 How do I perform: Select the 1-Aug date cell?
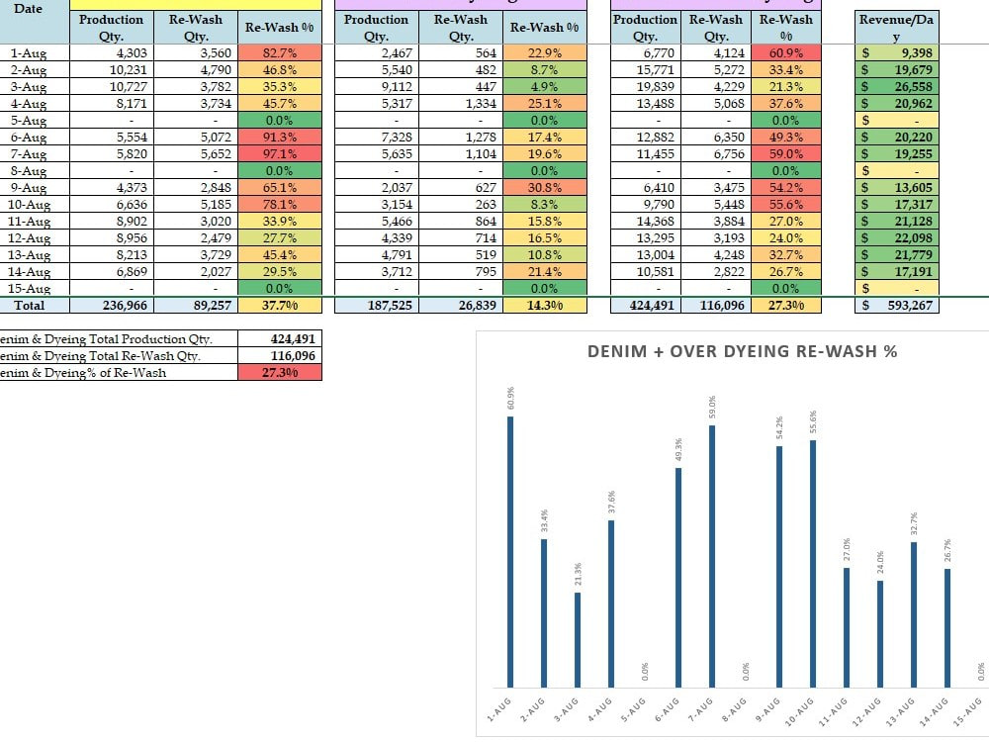pos(34,53)
